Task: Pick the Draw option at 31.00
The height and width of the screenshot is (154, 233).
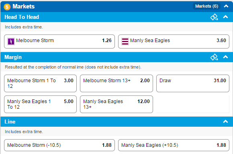Action: [193, 83]
